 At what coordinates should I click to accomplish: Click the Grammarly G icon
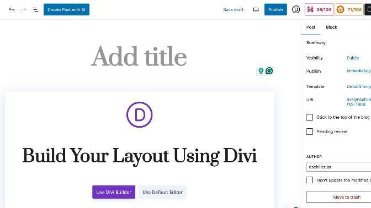pyautogui.click(x=269, y=71)
